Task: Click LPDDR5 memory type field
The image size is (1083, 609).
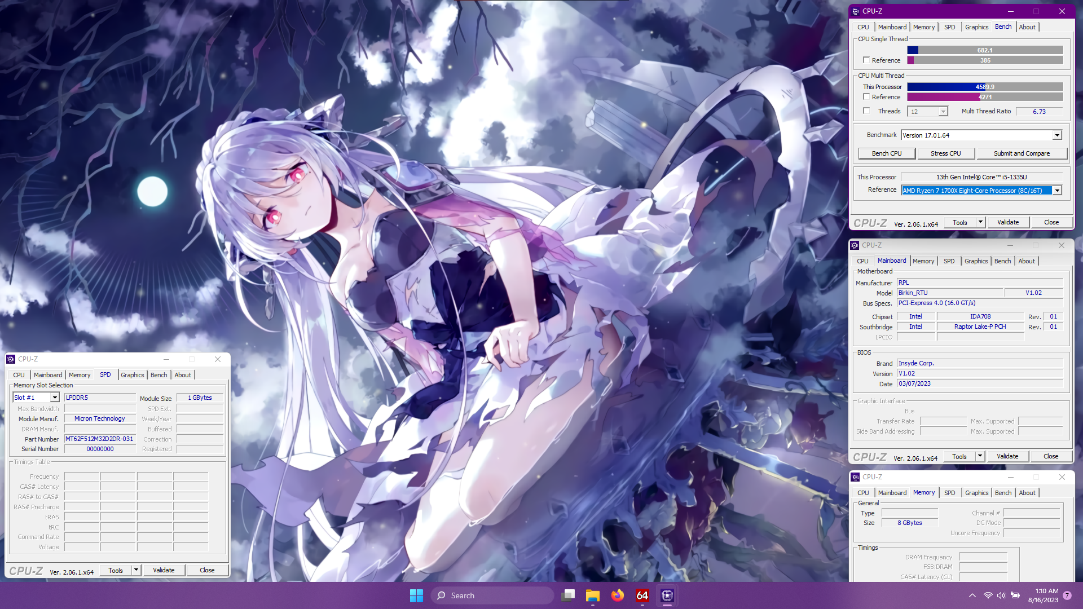Action: pos(99,398)
